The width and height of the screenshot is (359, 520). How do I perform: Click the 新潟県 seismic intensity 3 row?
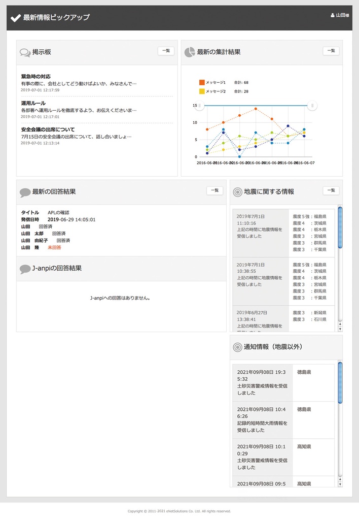309,313
